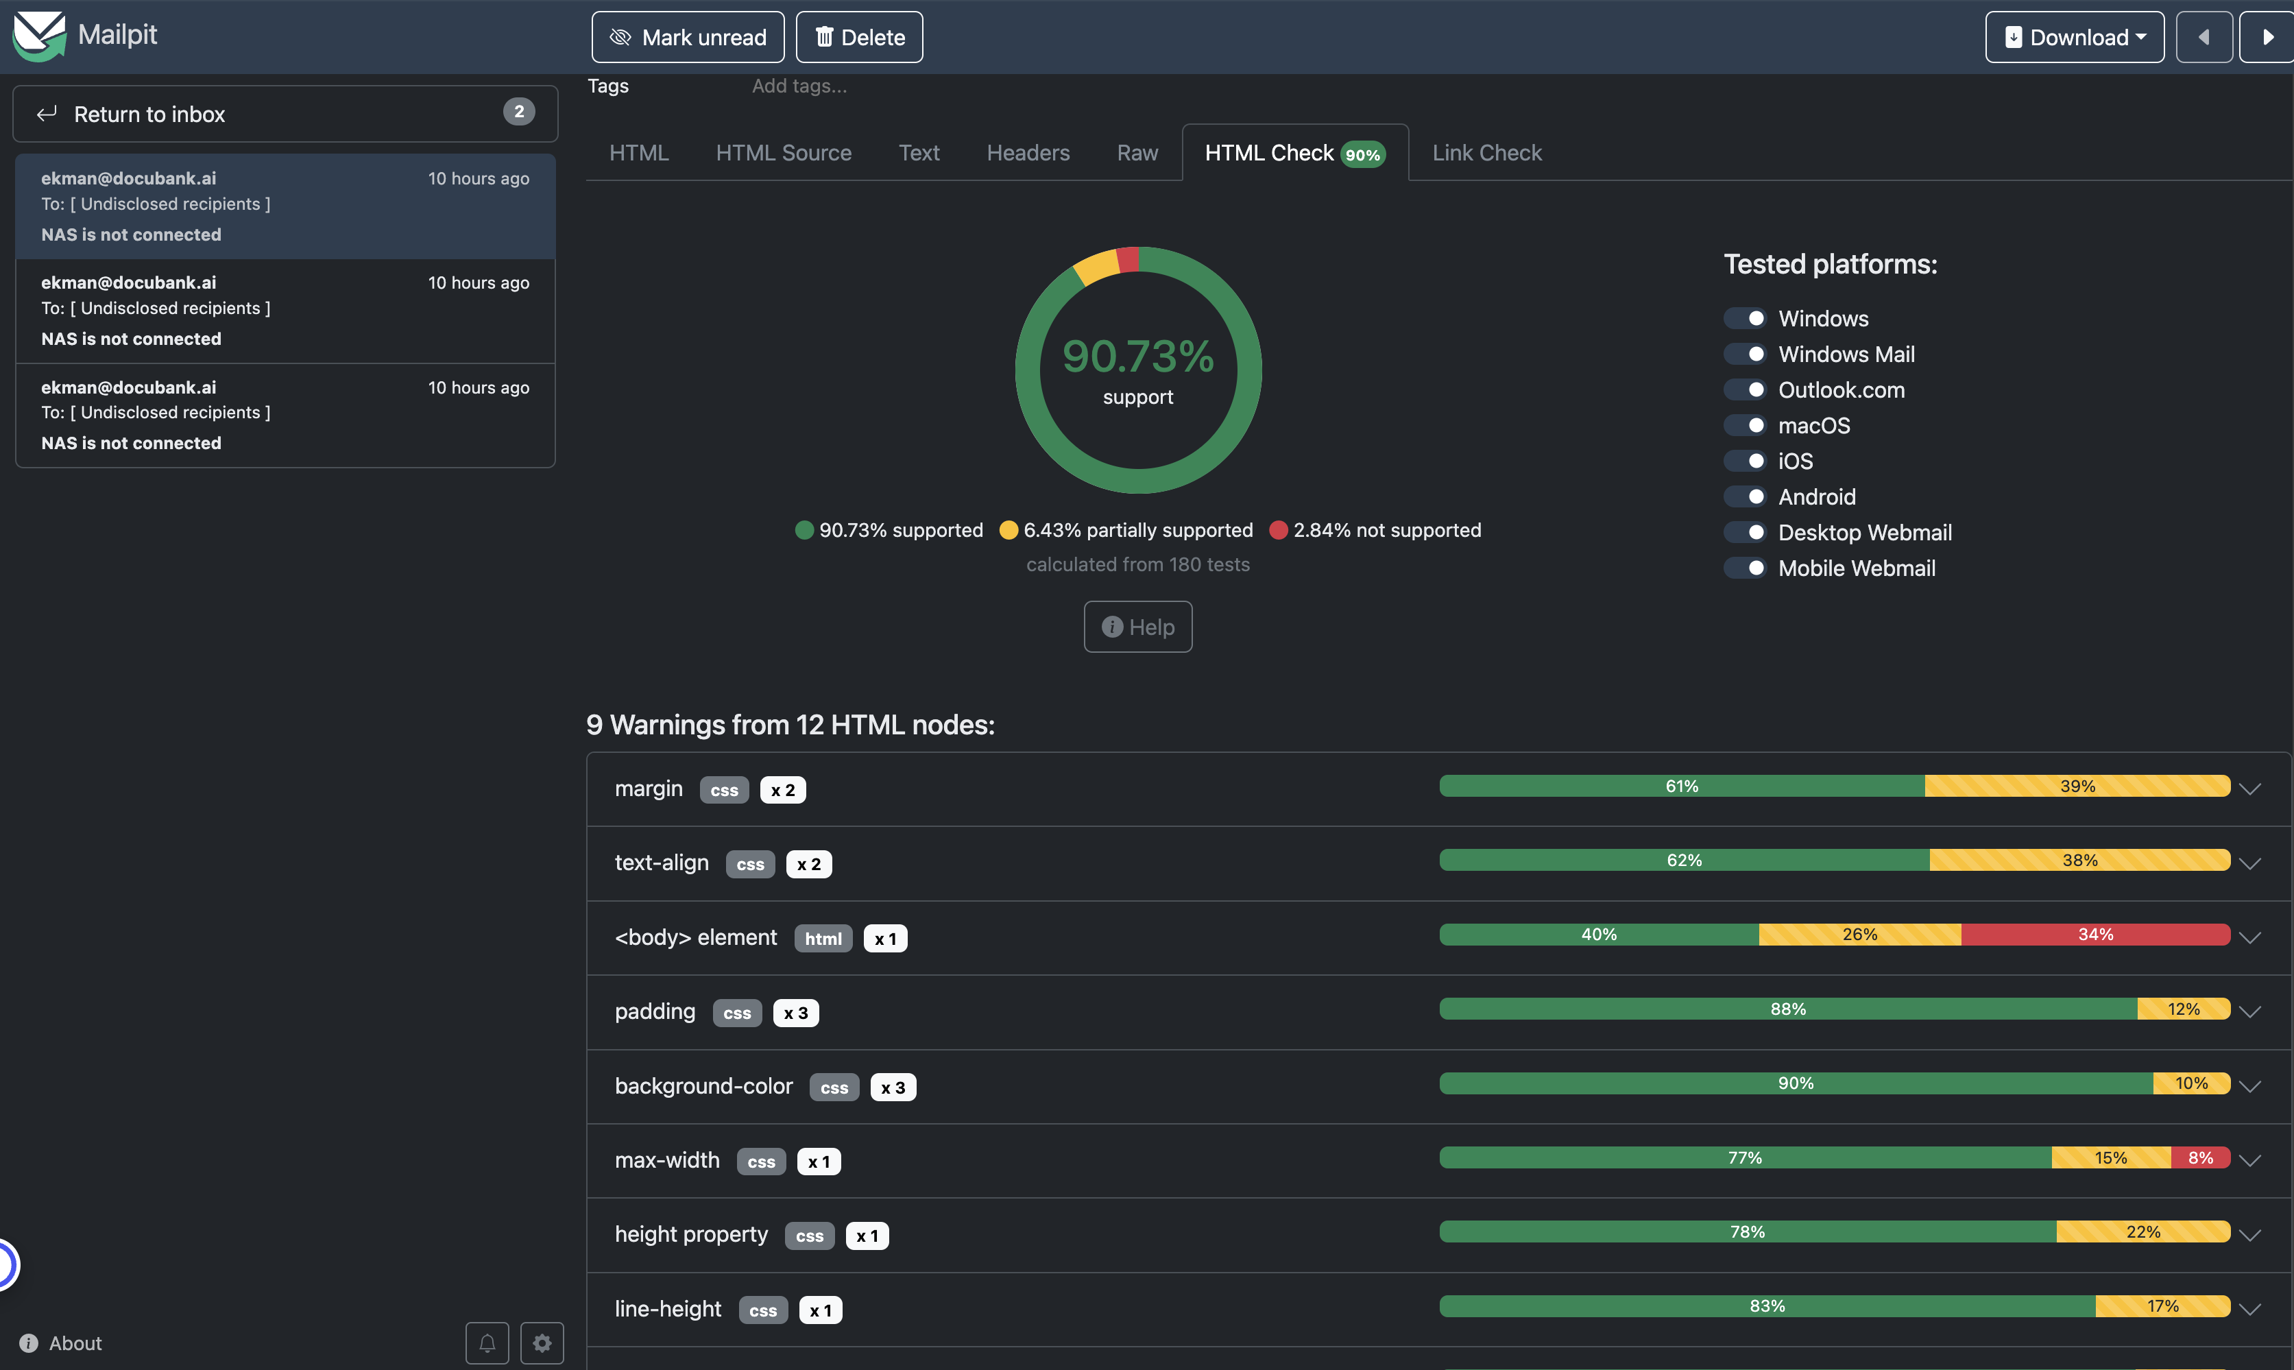Screen dimensions: 2294x1370
Task: Toggle the Outlook.com platform switch
Action: click(x=1745, y=389)
